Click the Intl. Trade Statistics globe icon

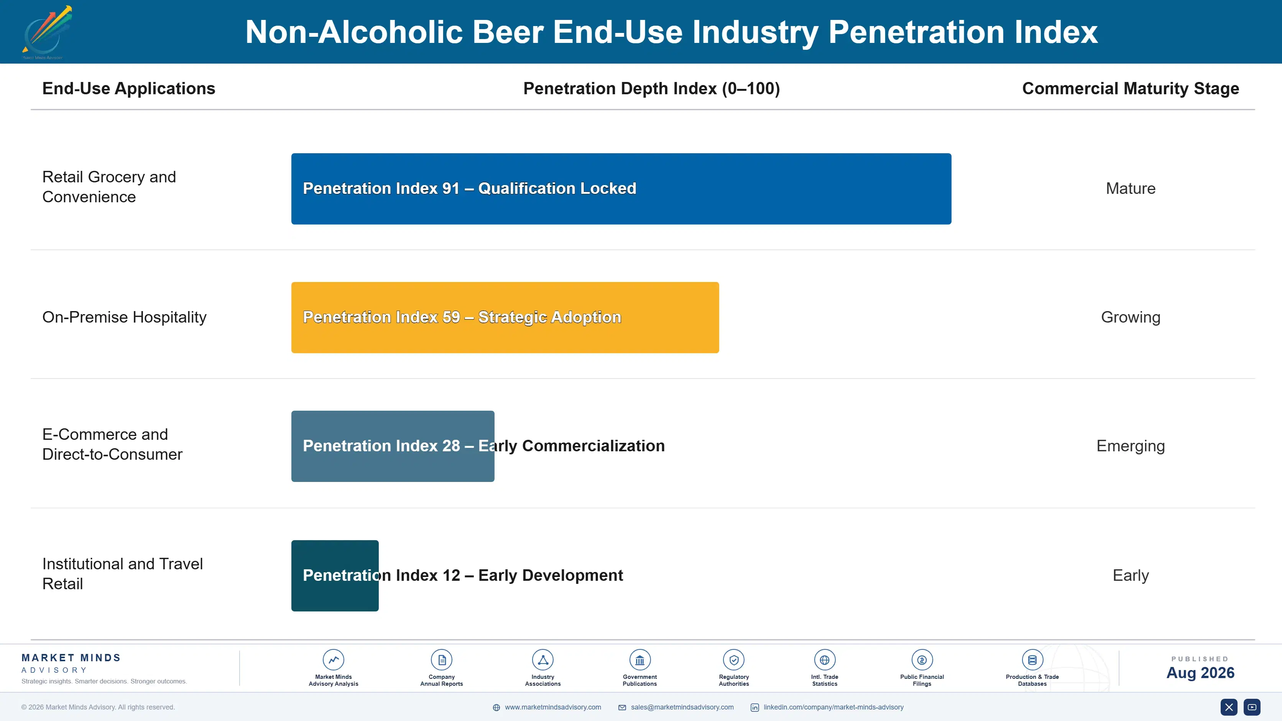pyautogui.click(x=825, y=660)
